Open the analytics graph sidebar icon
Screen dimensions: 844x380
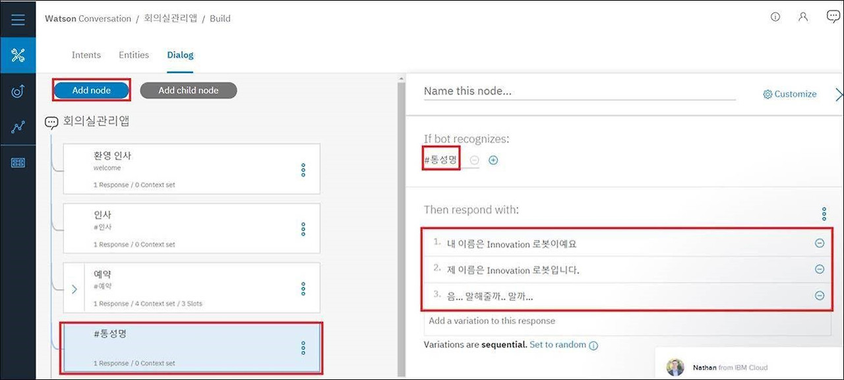pos(18,127)
